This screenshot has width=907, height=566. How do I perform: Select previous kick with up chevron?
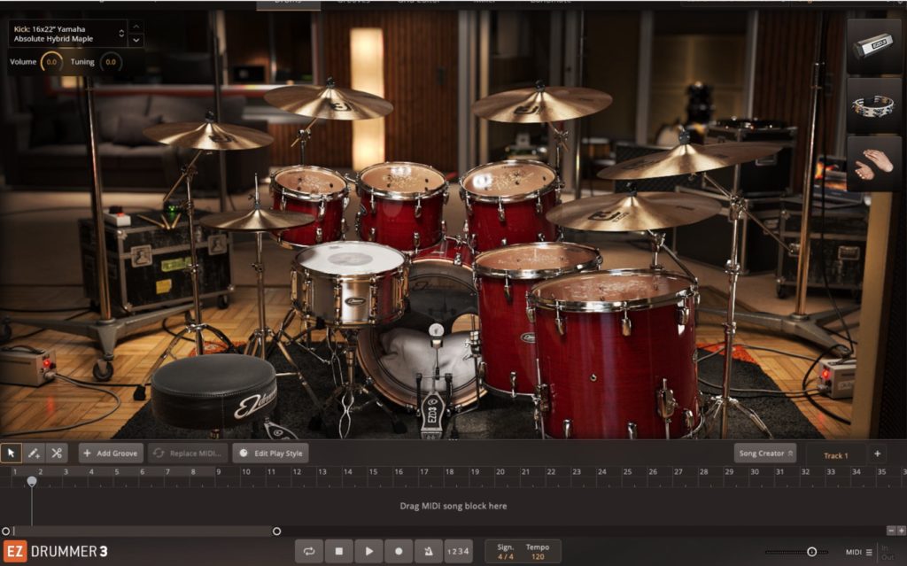[136, 27]
